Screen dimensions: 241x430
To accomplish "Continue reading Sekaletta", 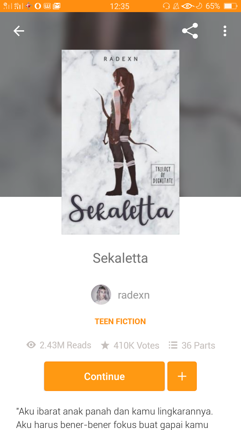I will click(104, 376).
